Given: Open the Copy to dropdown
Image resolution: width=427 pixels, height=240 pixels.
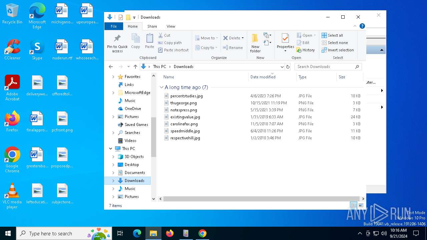Looking at the screenshot, I should (x=206, y=48).
